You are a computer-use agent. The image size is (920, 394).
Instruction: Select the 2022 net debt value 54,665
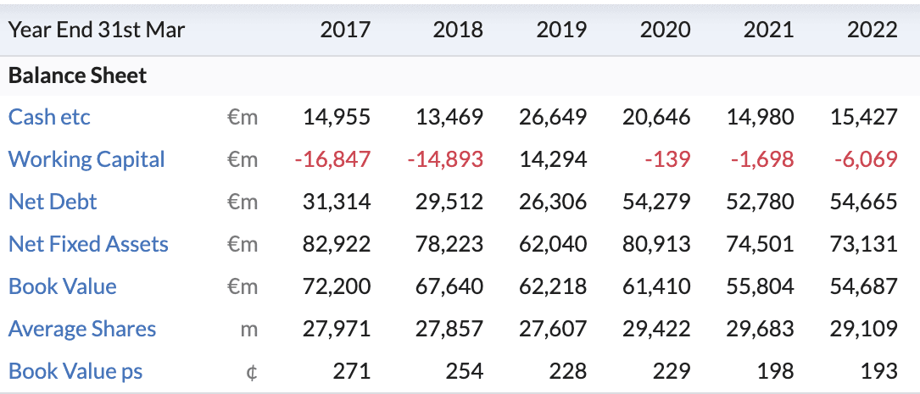[863, 202]
